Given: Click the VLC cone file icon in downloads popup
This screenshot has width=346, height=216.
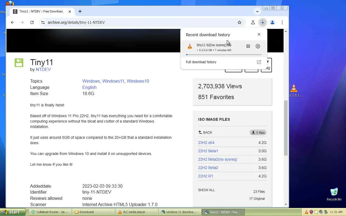Looking at the screenshot, I should click(190, 46).
